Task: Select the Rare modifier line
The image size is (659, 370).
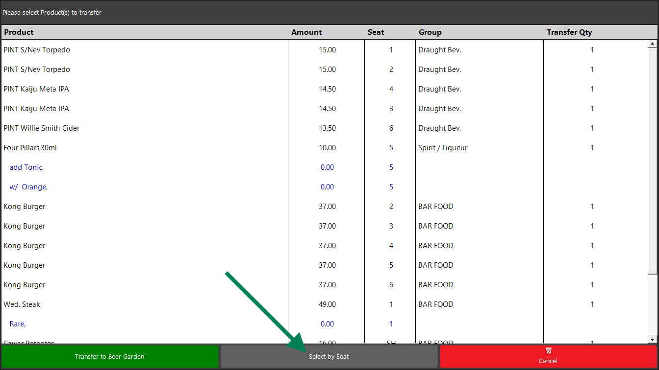Action: coord(324,324)
